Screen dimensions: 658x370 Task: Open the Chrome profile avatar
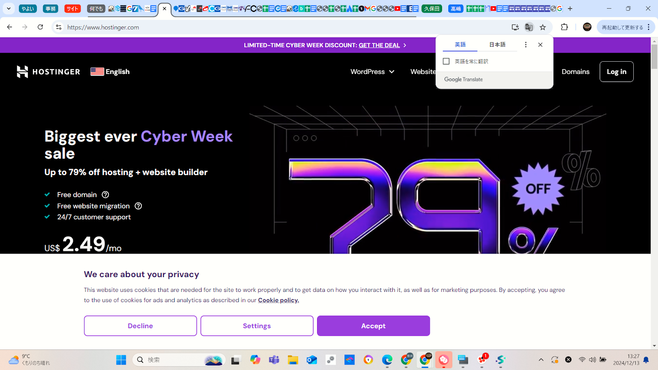coord(587,27)
